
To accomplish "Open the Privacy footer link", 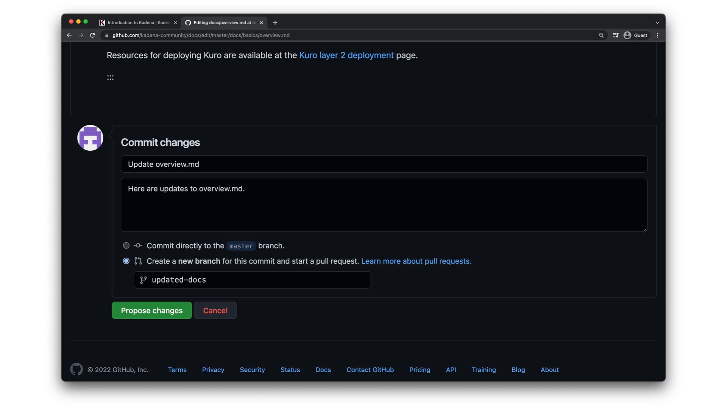I will coord(213,370).
